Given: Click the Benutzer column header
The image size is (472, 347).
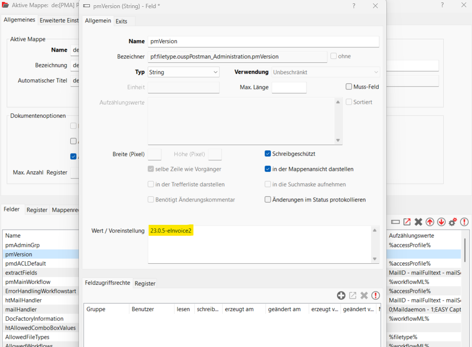Looking at the screenshot, I should click(152, 309).
